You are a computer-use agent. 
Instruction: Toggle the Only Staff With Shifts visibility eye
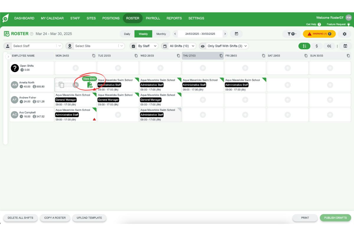202,46
